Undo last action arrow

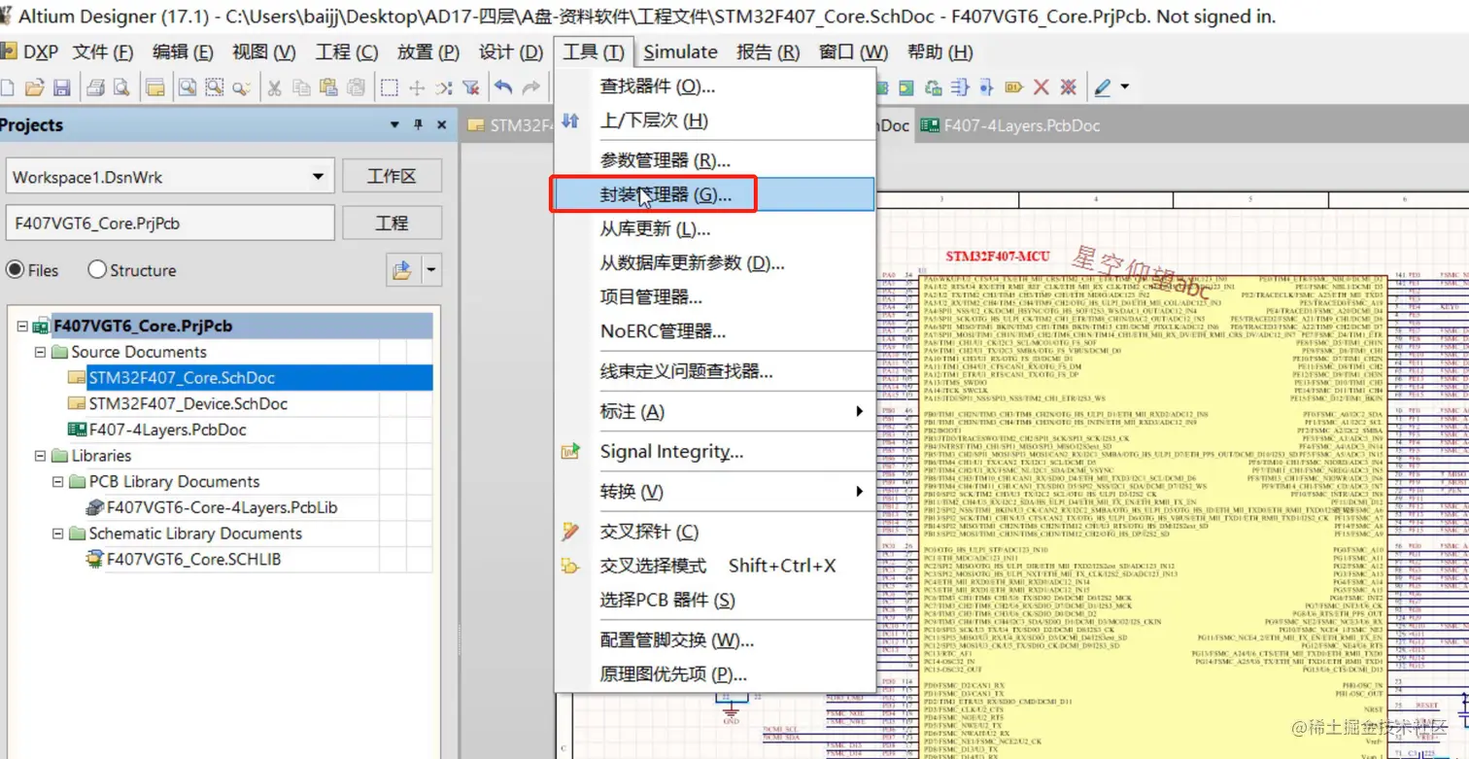503,87
